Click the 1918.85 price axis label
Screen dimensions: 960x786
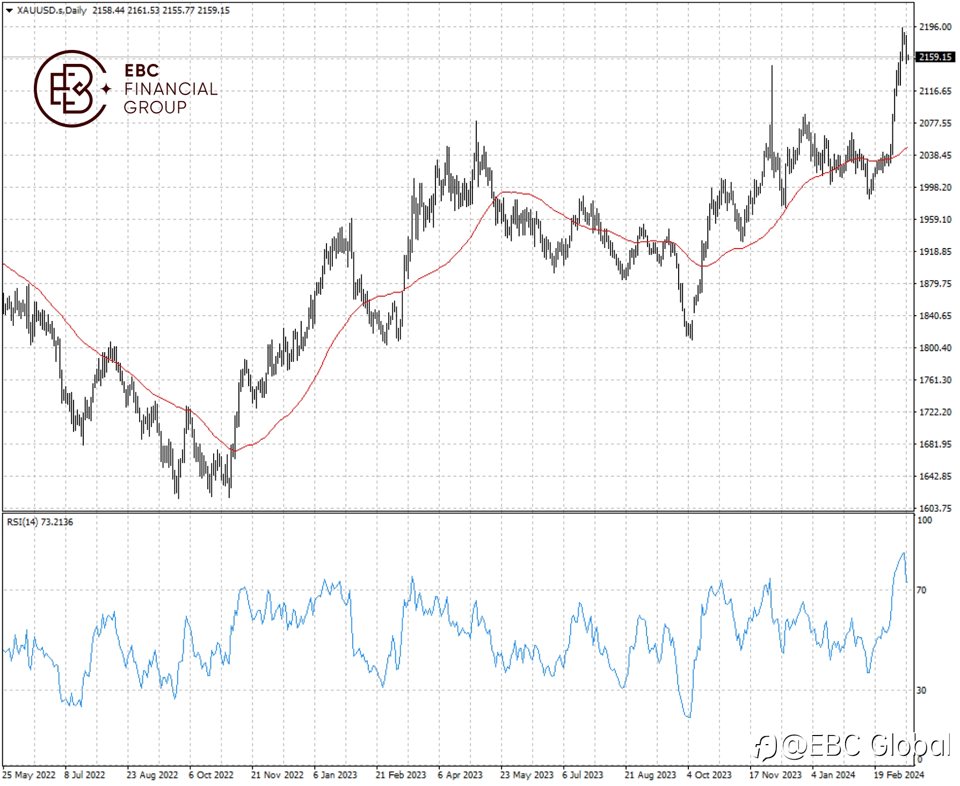pyautogui.click(x=935, y=251)
